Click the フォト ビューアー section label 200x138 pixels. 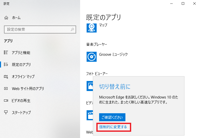click(97, 73)
